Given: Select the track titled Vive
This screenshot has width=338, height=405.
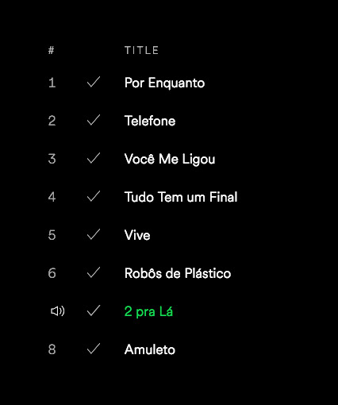Looking at the screenshot, I should pyautogui.click(x=137, y=235).
